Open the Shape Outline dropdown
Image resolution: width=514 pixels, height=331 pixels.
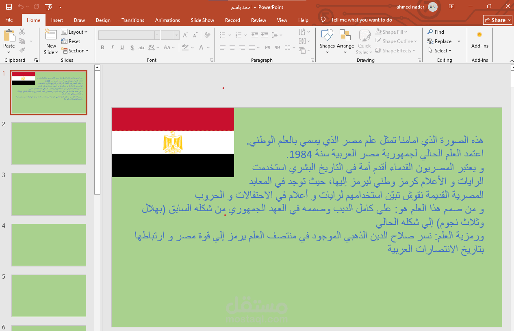point(396,41)
